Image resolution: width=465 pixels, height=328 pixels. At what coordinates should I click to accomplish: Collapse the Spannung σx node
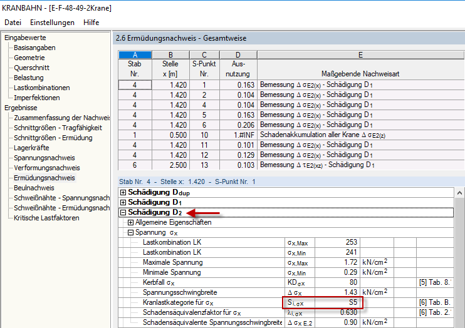click(130, 233)
